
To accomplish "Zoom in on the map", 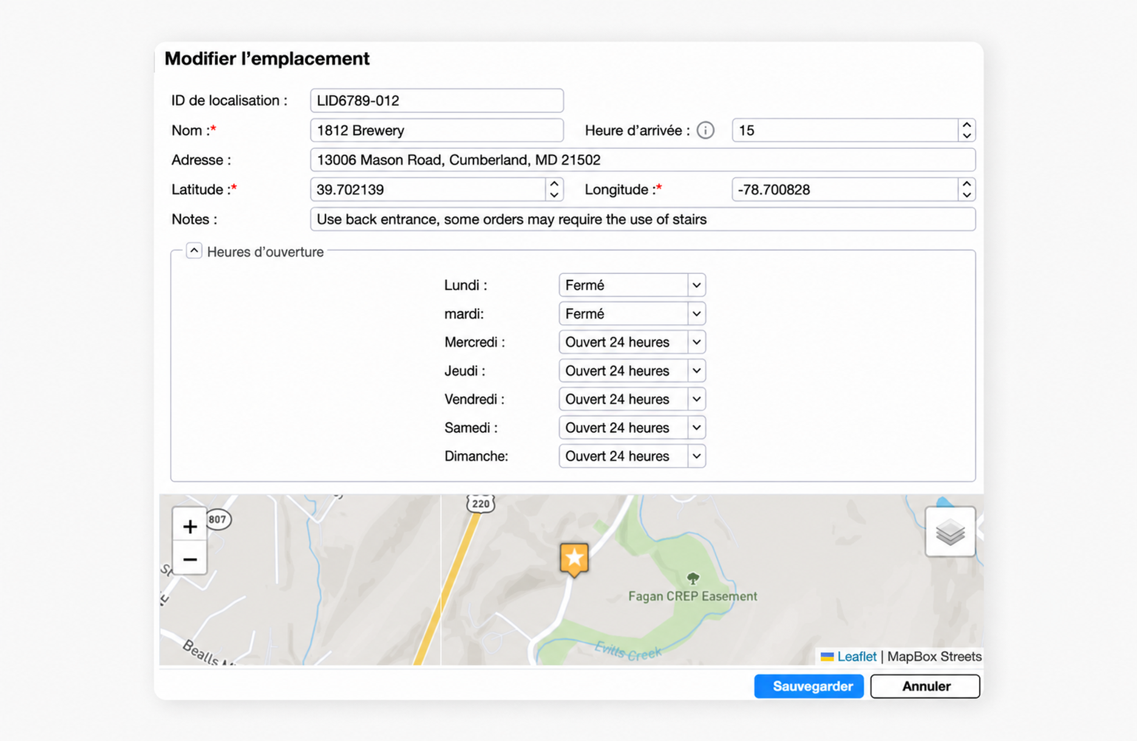I will tap(189, 526).
